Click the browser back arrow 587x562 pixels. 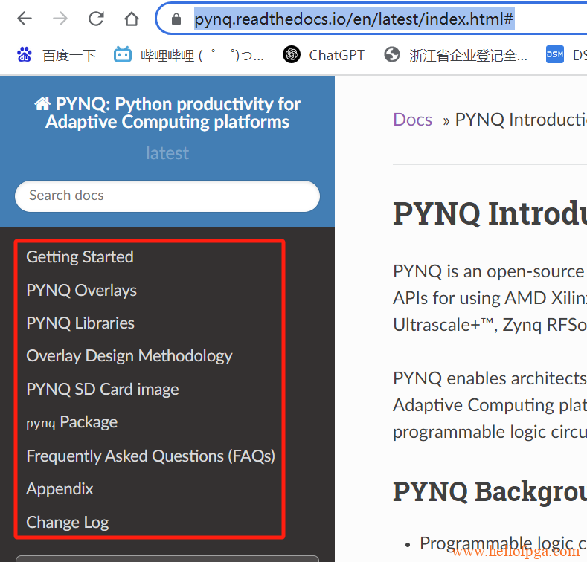click(25, 19)
